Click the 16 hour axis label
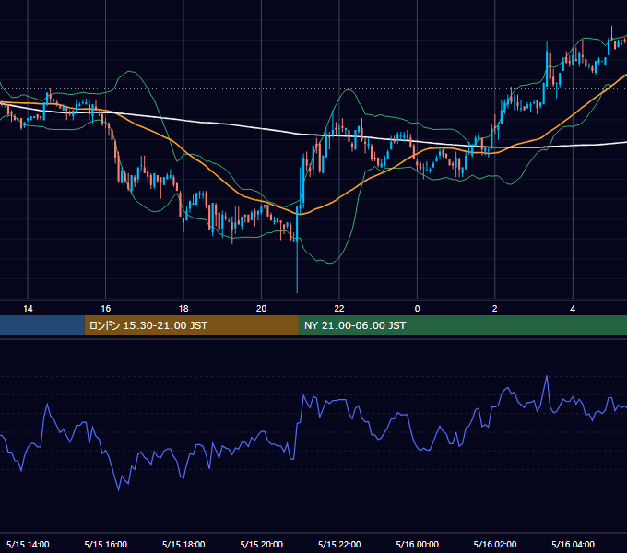This screenshot has height=553, width=627. click(x=105, y=309)
